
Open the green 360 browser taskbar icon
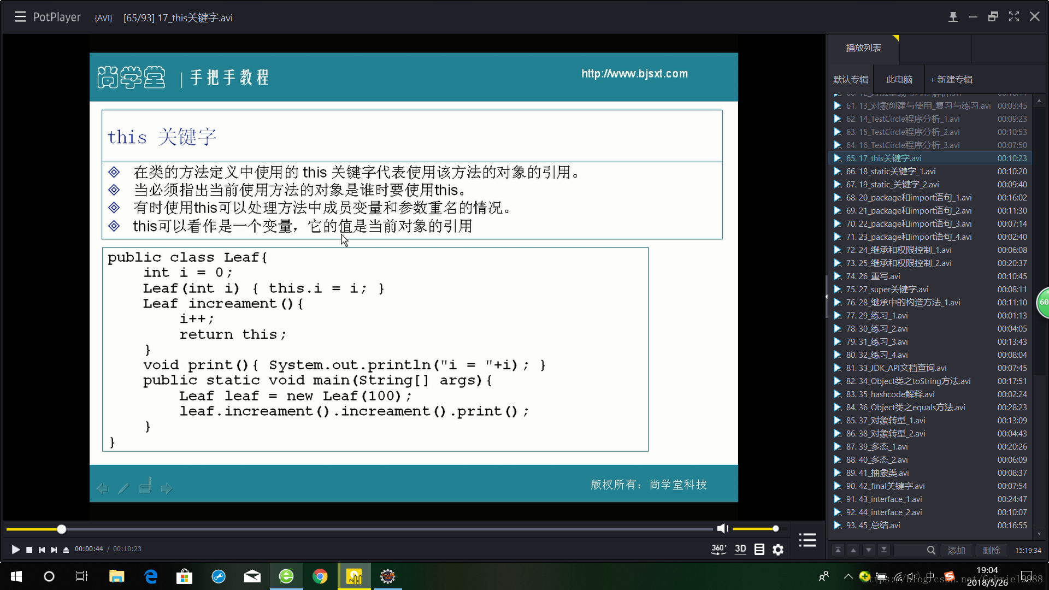[286, 576]
